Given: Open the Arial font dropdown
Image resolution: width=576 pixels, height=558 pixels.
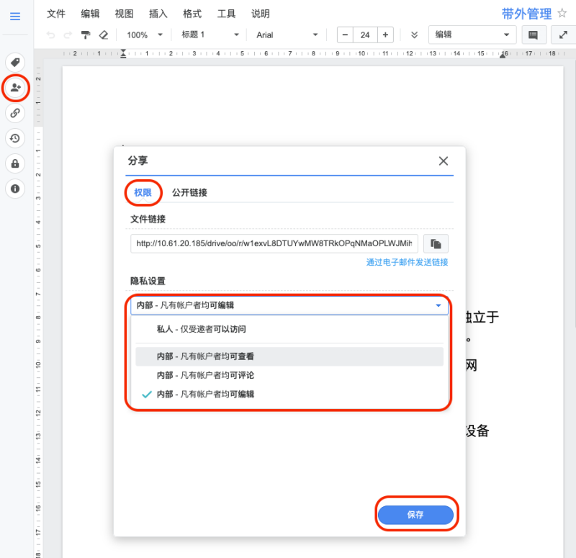Looking at the screenshot, I should [287, 35].
